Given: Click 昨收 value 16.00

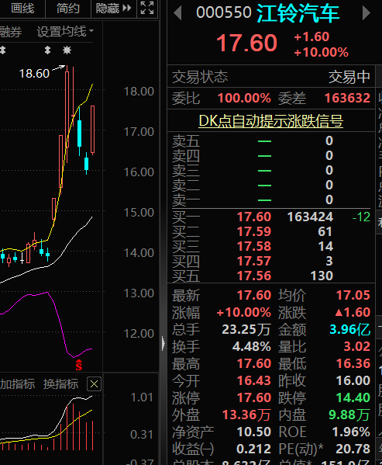Looking at the screenshot, I should (x=353, y=380).
